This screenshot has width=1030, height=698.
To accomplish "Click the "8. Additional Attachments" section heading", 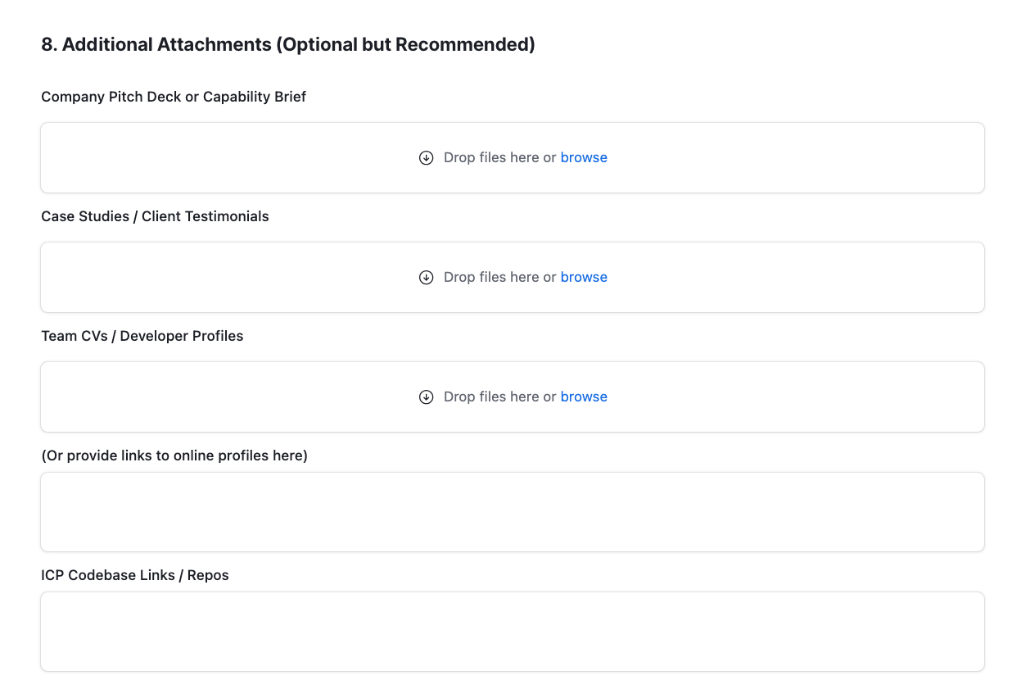I will coord(288,44).
